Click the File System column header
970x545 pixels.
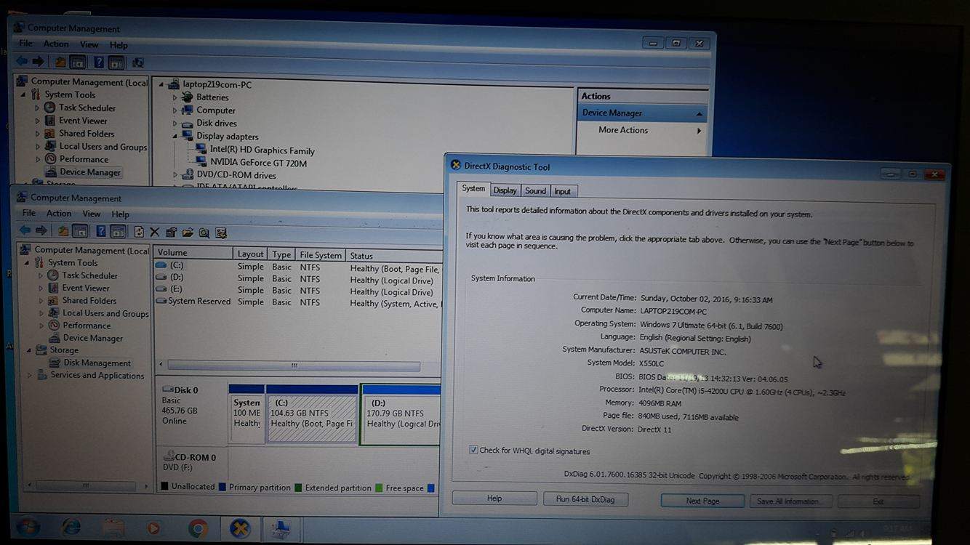click(x=321, y=255)
